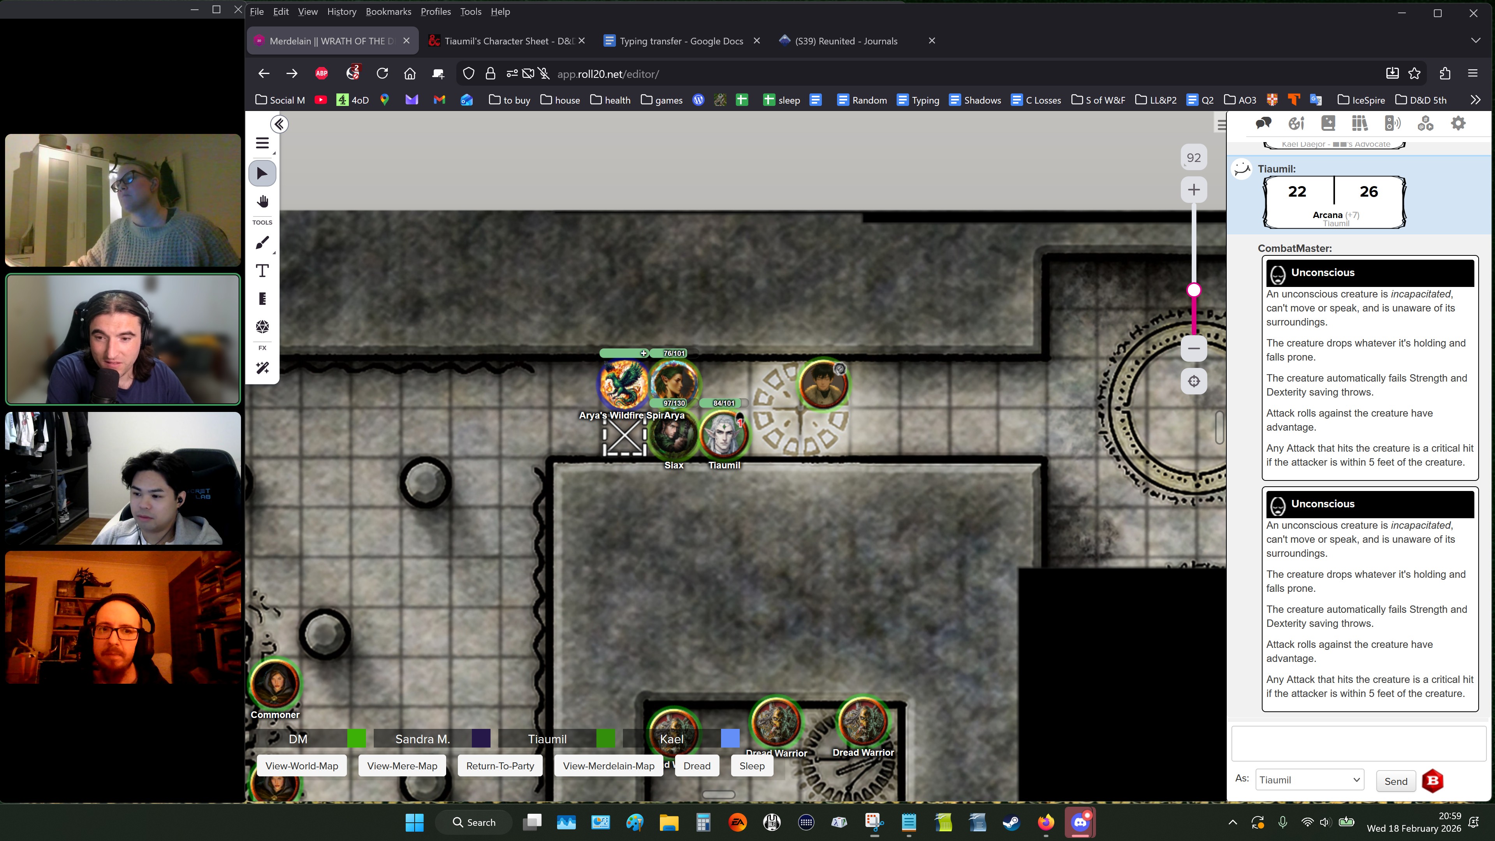Open the 'As: Tiaumil' speaker dropdown
The height and width of the screenshot is (841, 1495).
1309,780
